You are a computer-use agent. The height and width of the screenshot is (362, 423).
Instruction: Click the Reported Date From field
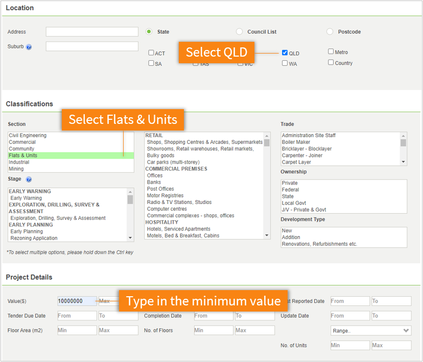(350, 301)
